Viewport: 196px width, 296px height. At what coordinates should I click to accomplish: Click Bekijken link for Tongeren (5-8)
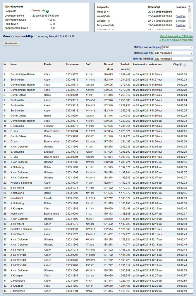point(180,25)
